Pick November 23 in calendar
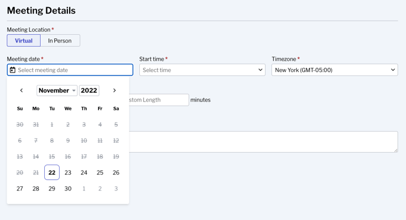 tap(68, 172)
